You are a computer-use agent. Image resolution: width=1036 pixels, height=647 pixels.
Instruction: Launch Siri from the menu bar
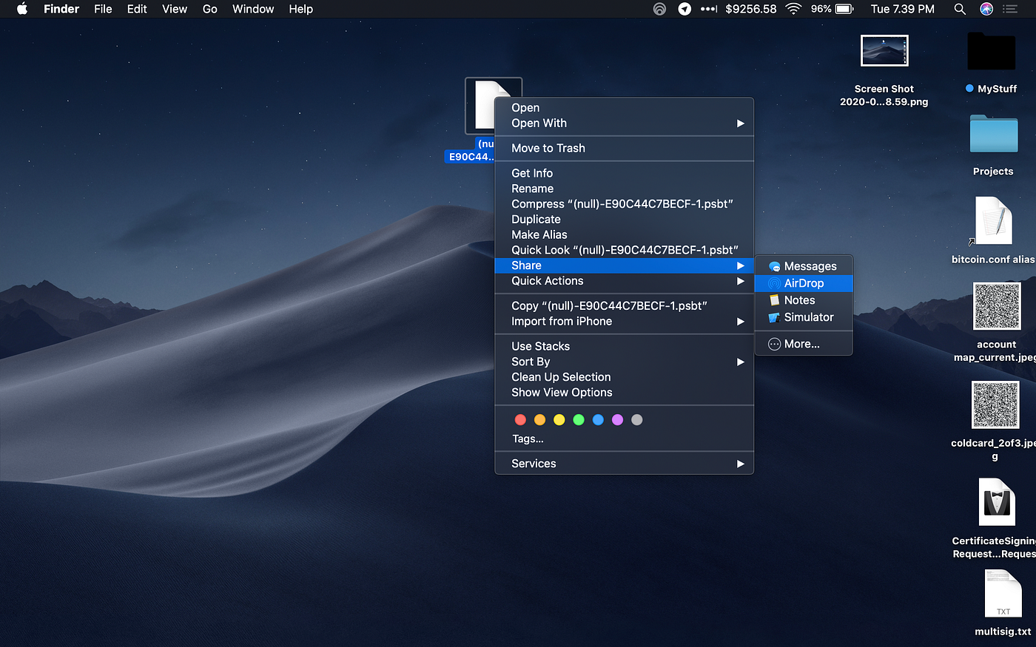pyautogui.click(x=986, y=9)
